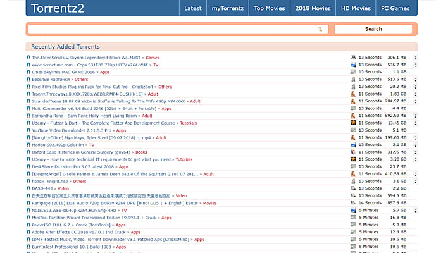Click the 857.8 MB size on Rampage row

click(x=397, y=203)
